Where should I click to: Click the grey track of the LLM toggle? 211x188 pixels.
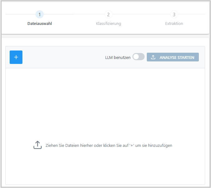click(x=142, y=57)
